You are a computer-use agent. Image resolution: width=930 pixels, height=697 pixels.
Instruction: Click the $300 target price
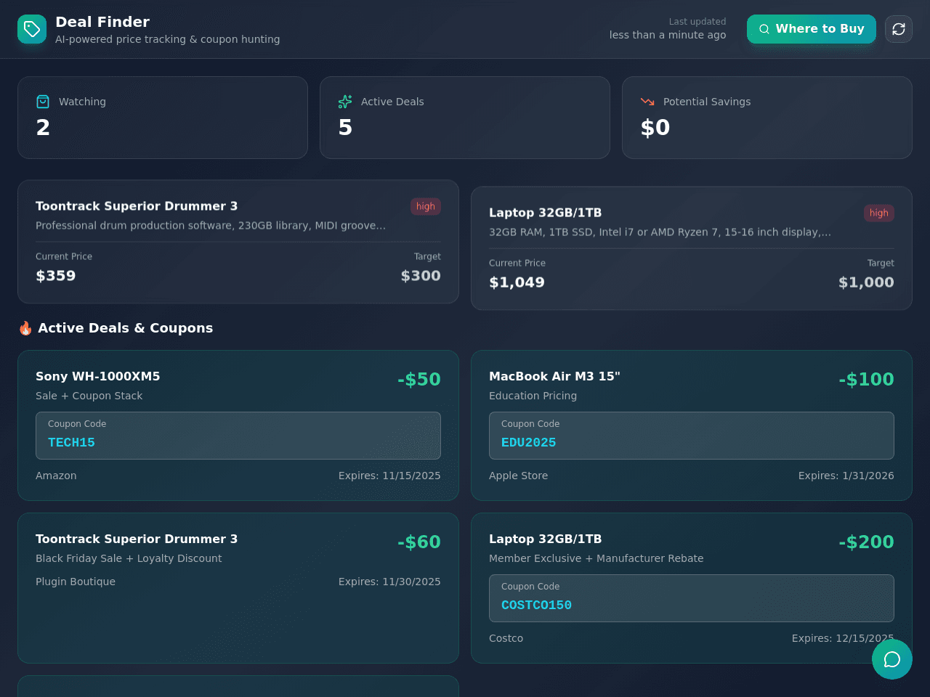point(421,276)
